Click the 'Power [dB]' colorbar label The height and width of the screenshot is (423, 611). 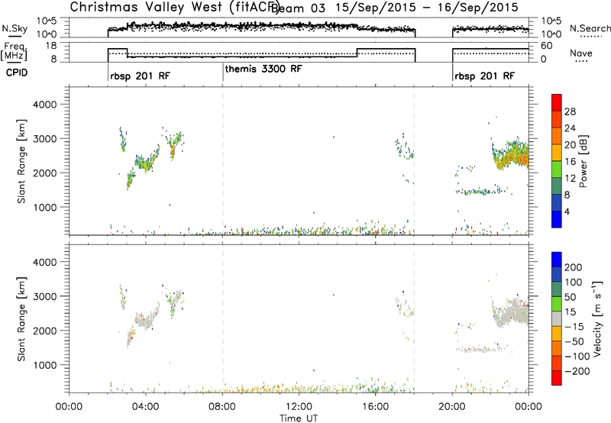583,161
